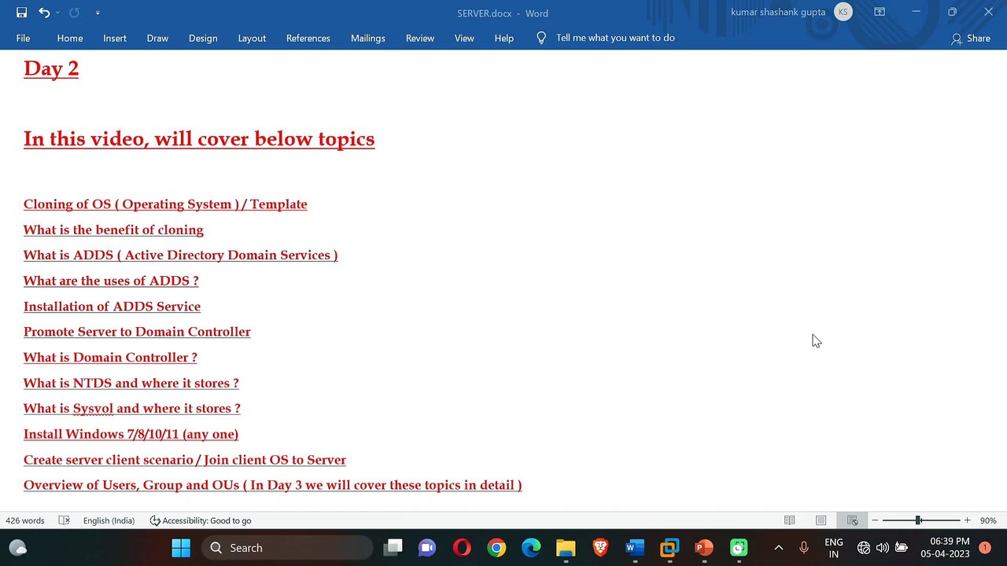Open Customize Quick Access Toolbar dropdown
This screenshot has height=566, width=1007.
point(98,13)
